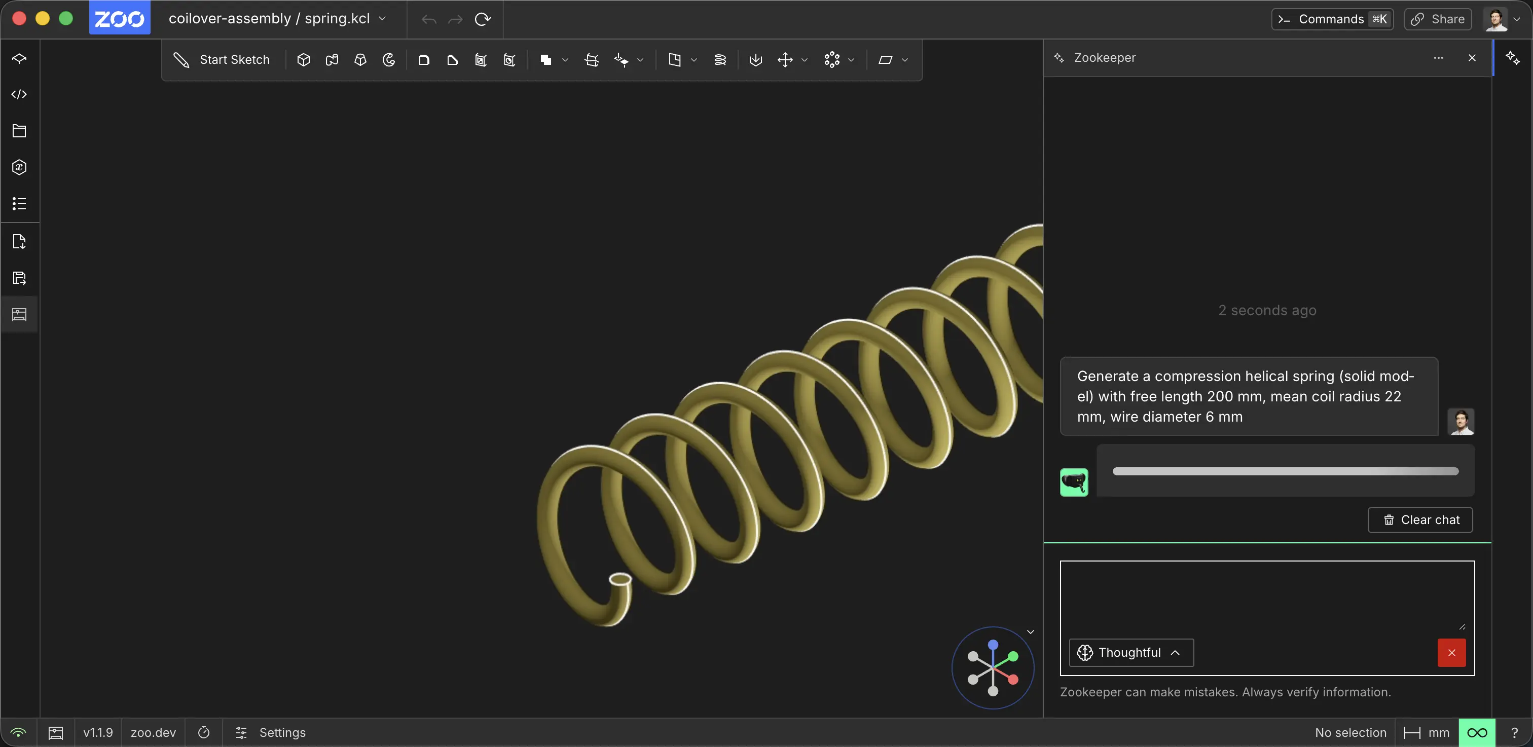Click the Zookeeper prompt text area
Image resolution: width=1533 pixels, height=747 pixels.
click(1266, 595)
